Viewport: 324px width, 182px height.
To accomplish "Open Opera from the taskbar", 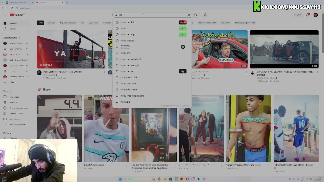I will [x=187, y=179].
